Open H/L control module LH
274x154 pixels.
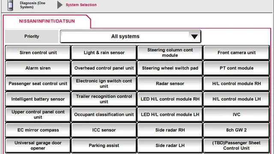point(236,99)
